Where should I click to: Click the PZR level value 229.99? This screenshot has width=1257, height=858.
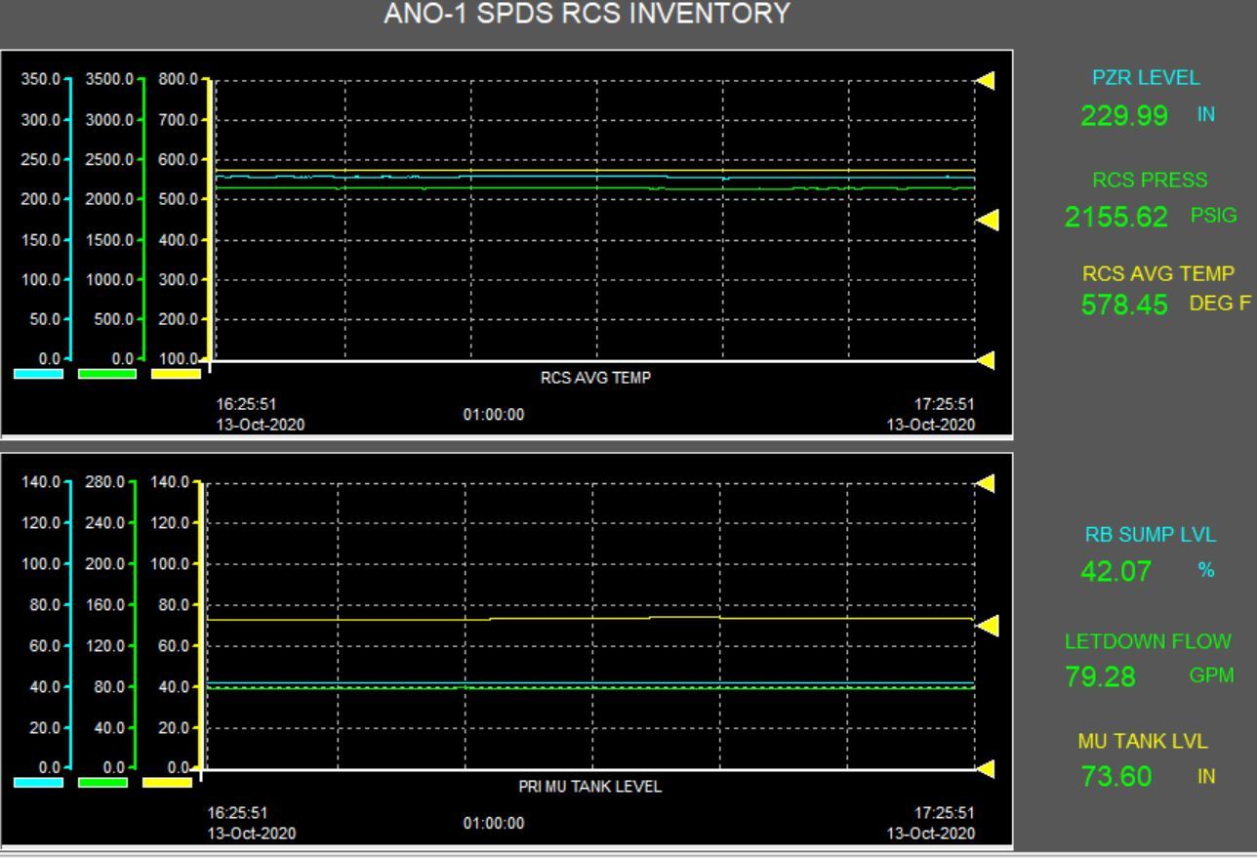[1124, 116]
